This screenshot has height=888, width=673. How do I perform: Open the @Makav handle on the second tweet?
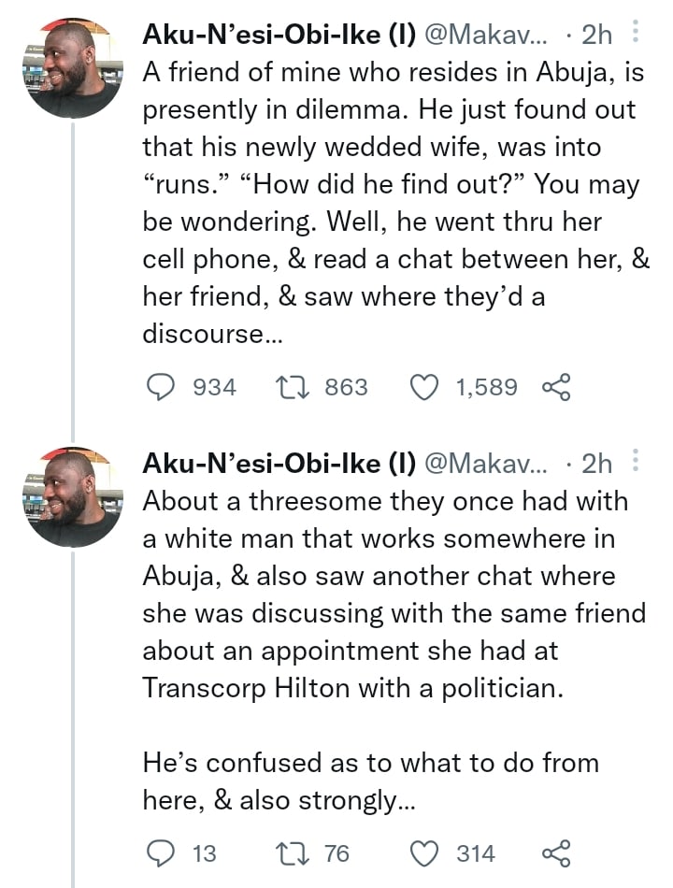(489, 463)
